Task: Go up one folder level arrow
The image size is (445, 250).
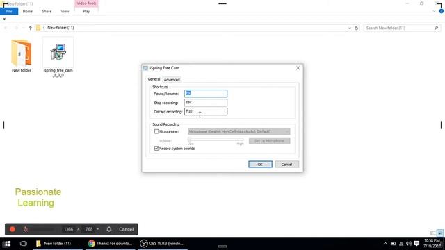Action: coord(30,28)
